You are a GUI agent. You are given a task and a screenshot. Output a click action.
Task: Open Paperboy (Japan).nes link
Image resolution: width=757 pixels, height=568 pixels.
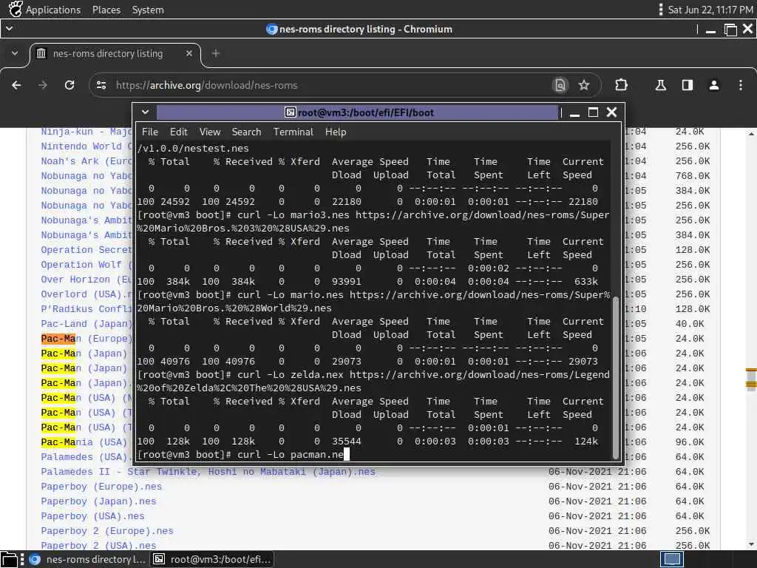[x=98, y=501]
